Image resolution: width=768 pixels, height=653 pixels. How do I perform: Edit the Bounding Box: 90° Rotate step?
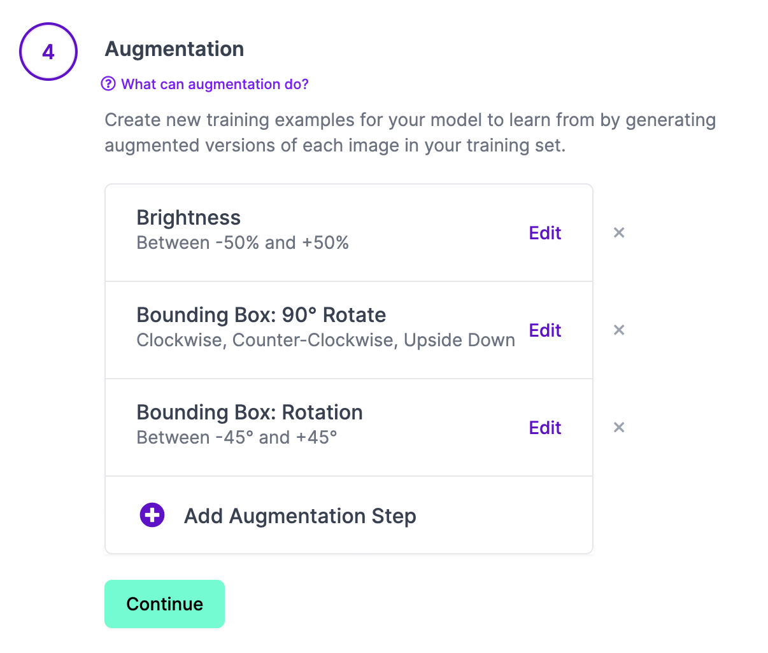click(x=545, y=330)
